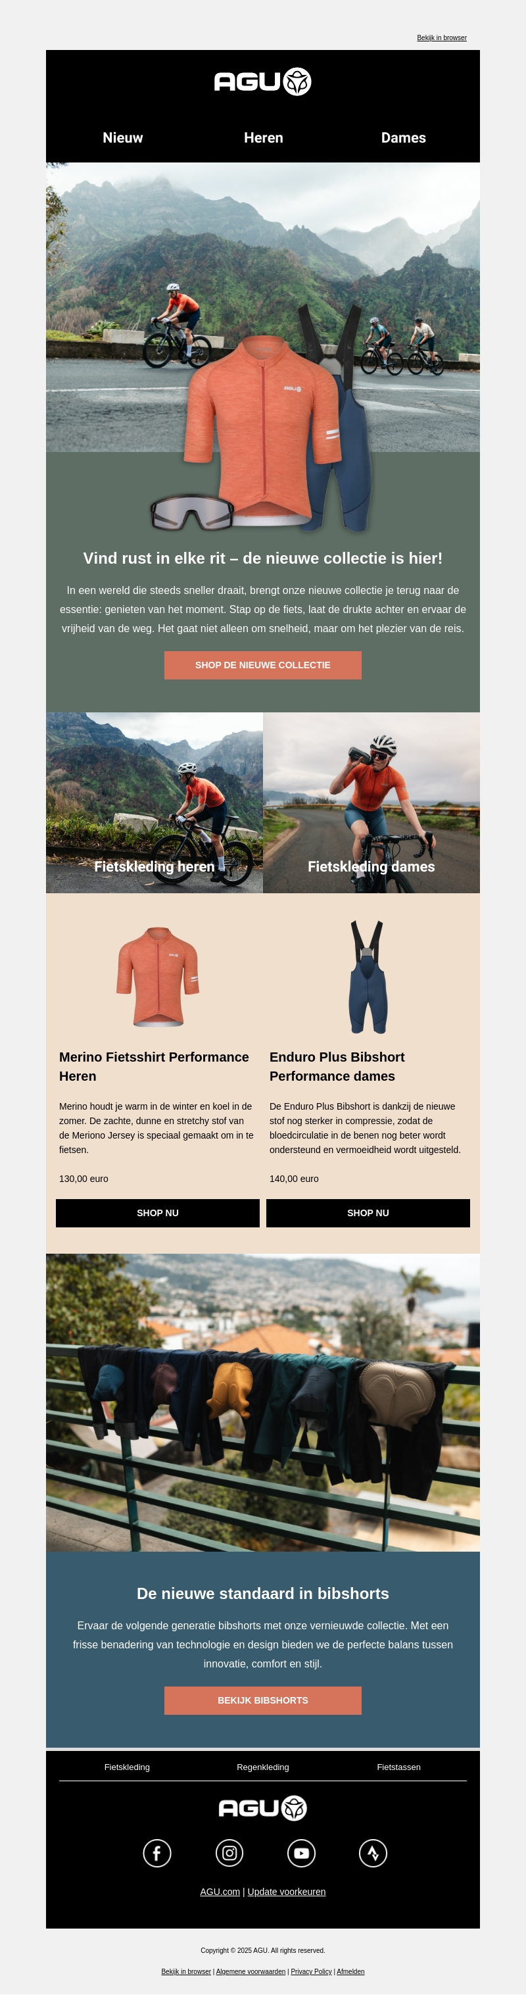526x1995 pixels.
Task: Open the YouTube social icon
Action: click(301, 1854)
